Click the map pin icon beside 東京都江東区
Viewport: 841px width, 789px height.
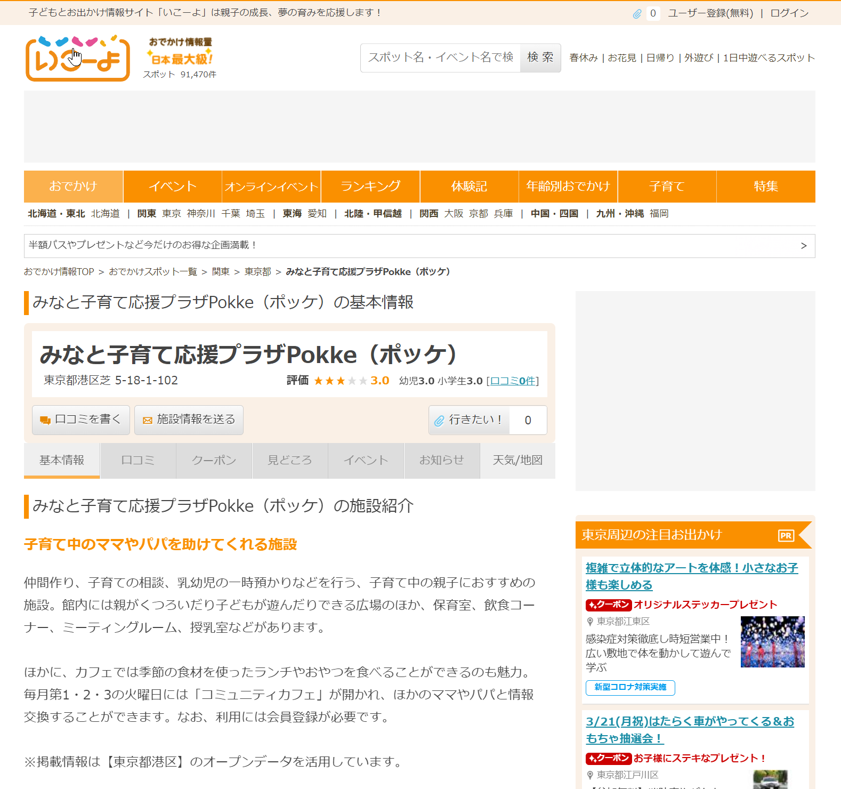pos(590,622)
